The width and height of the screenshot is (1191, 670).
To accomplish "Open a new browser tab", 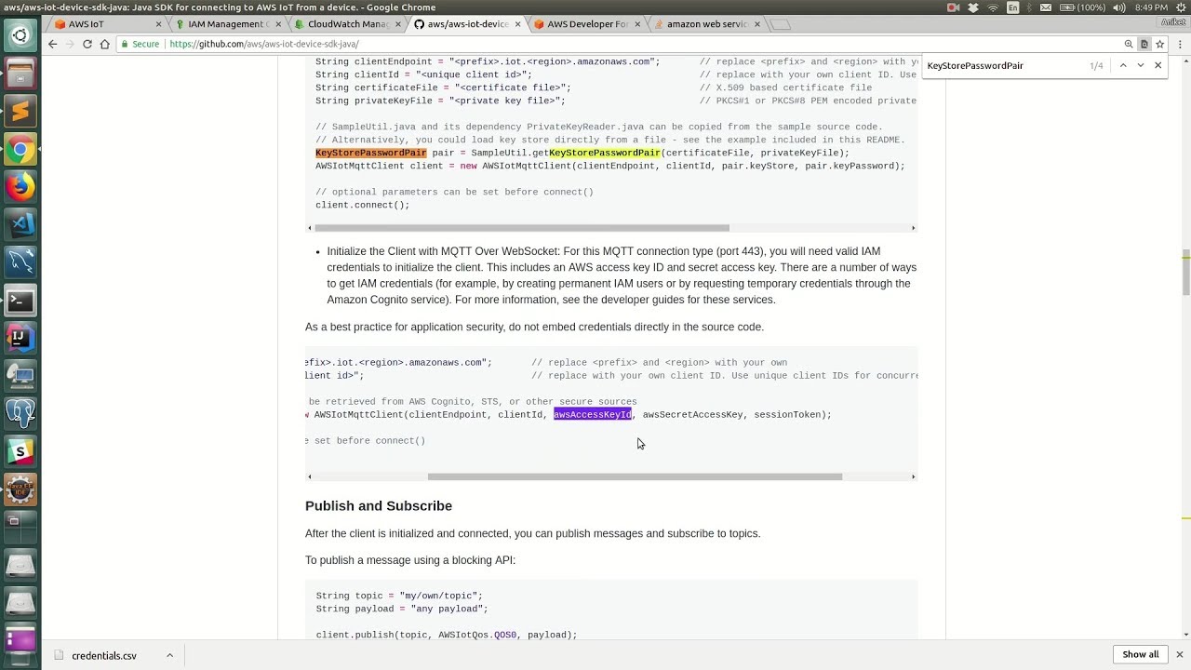I will click(780, 24).
